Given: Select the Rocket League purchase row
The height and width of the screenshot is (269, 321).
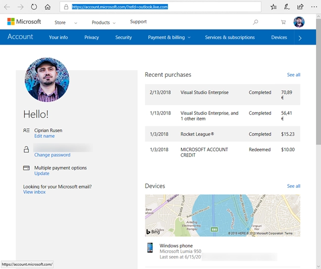Looking at the screenshot, I should [x=222, y=134].
